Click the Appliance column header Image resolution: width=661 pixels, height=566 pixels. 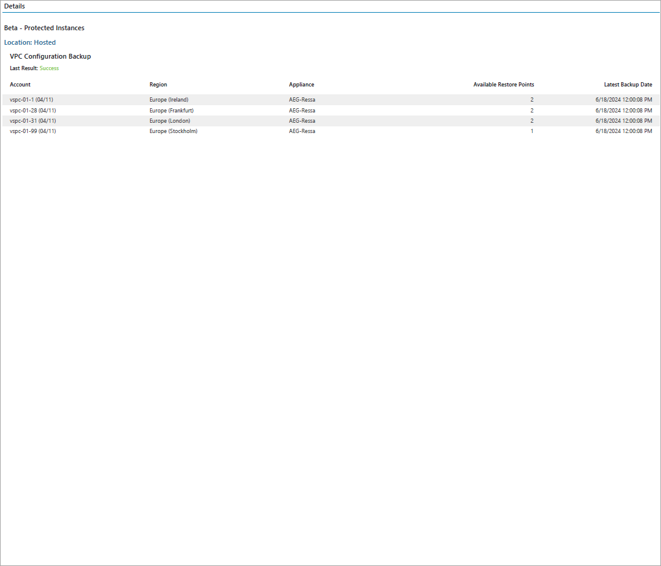point(301,85)
